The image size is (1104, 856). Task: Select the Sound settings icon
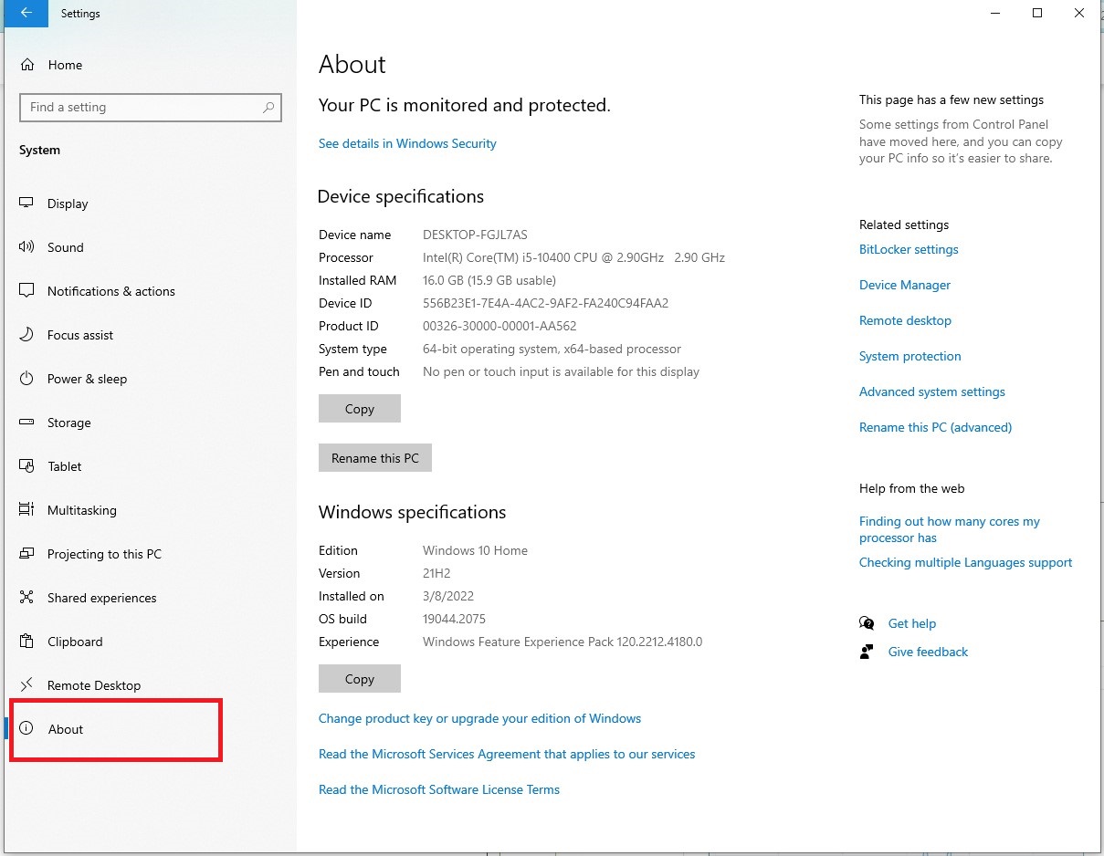26,246
